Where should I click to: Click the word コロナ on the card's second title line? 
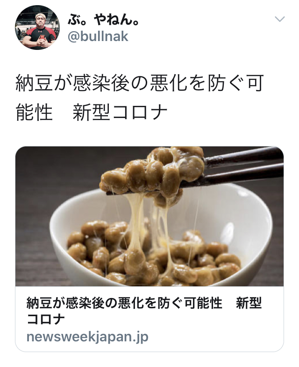[45, 319]
